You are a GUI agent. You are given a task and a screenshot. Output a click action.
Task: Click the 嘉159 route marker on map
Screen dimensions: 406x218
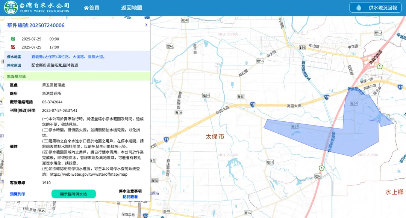tap(302, 48)
